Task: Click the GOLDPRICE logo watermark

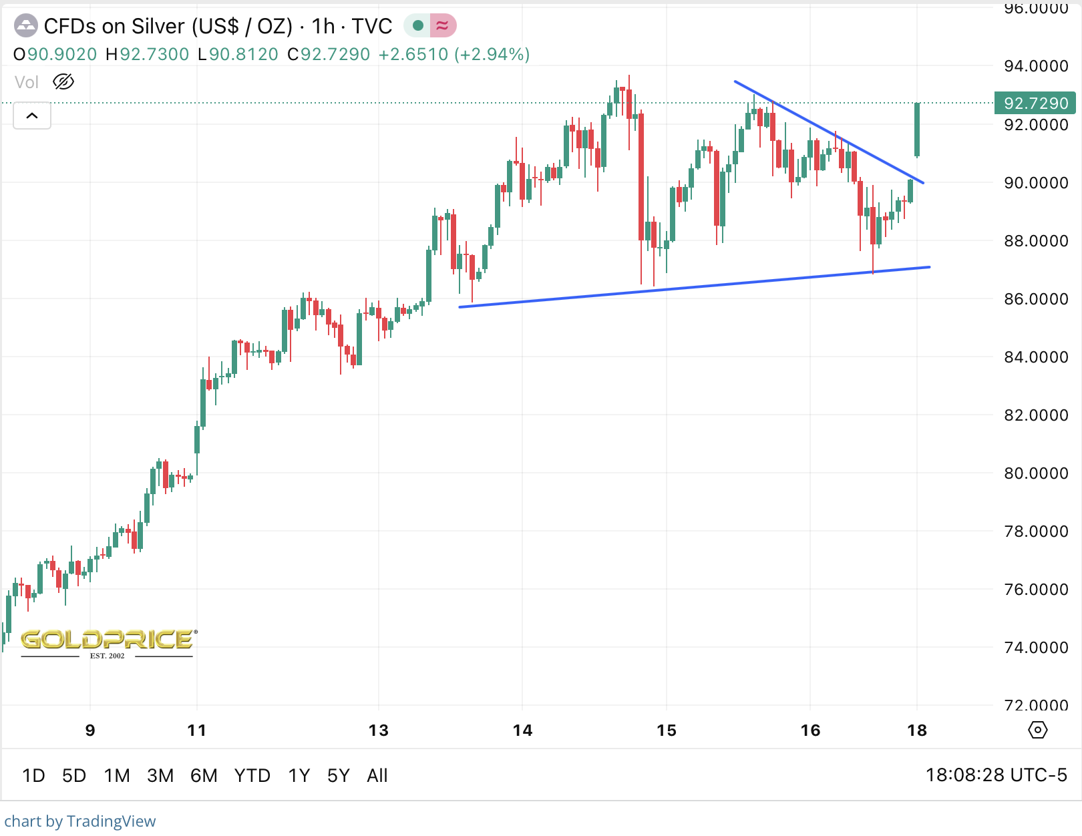Action: click(x=108, y=642)
